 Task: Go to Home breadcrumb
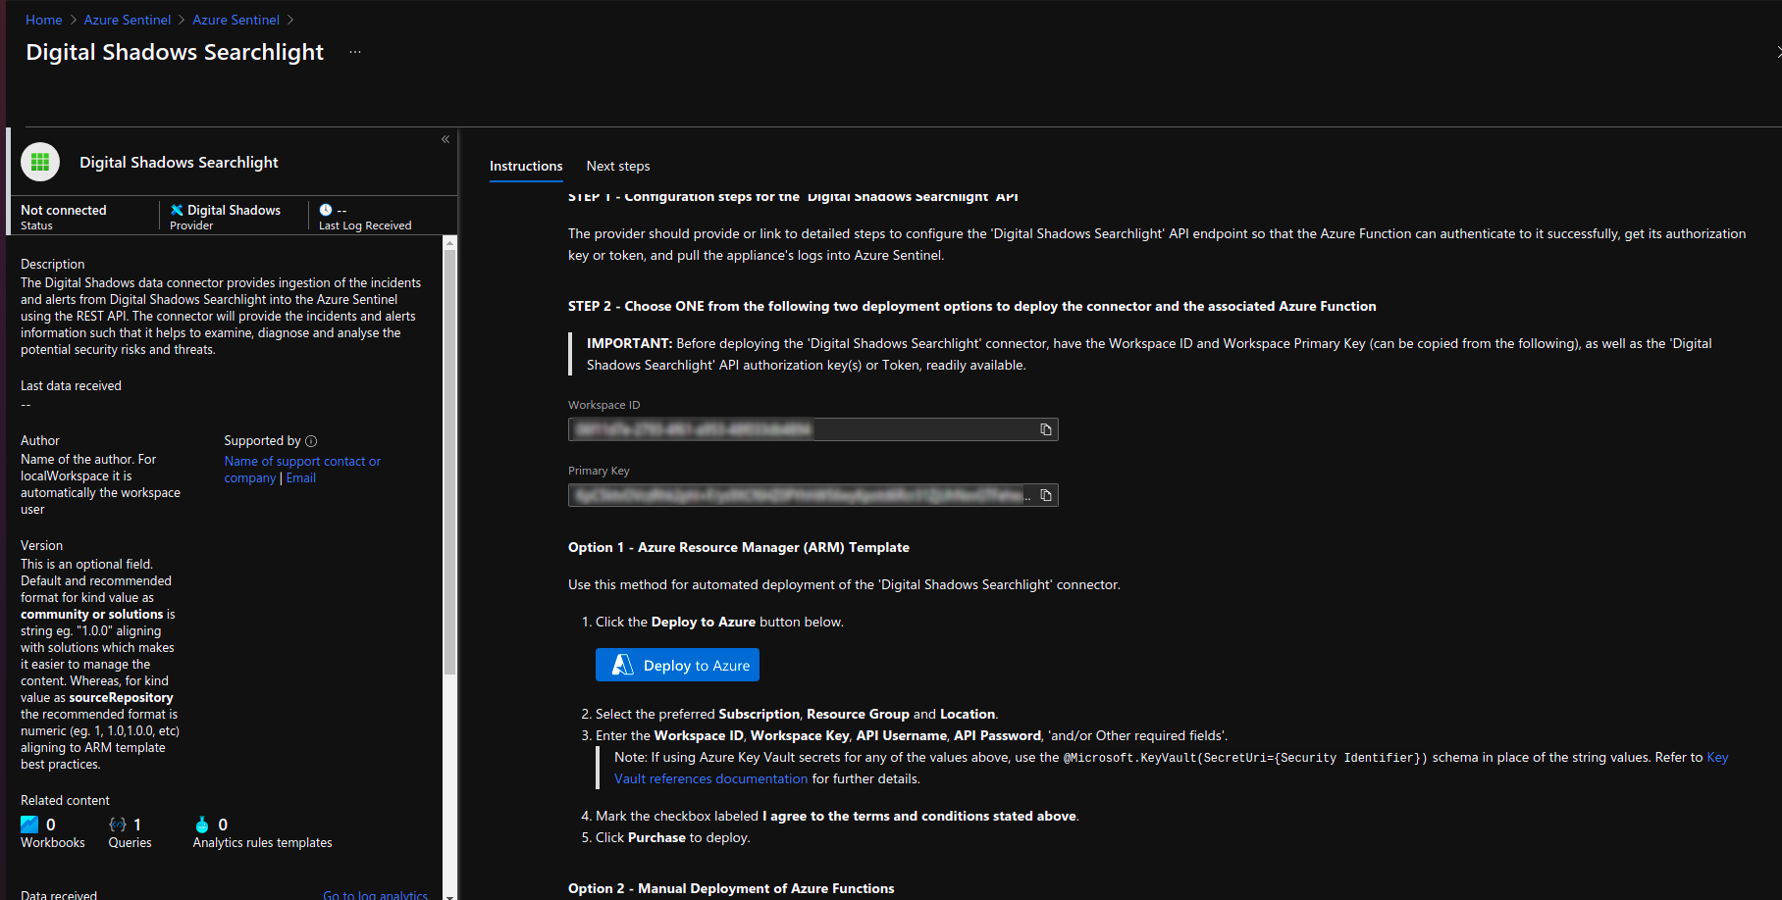43,20
